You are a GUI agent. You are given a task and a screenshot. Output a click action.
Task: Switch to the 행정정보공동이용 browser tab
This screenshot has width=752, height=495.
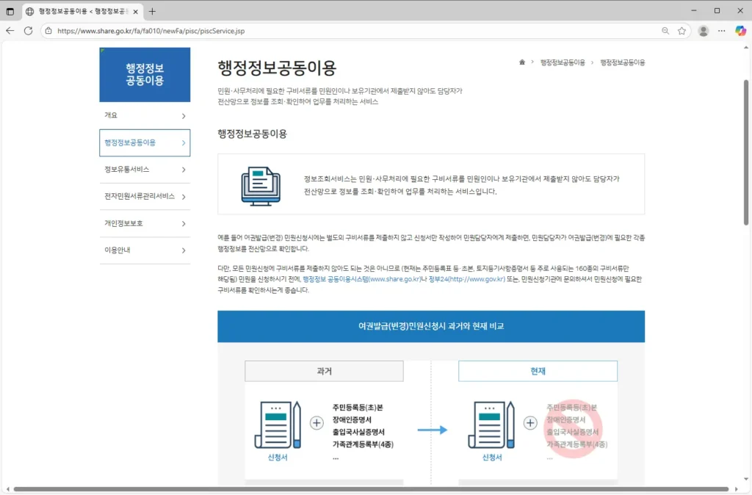point(81,11)
